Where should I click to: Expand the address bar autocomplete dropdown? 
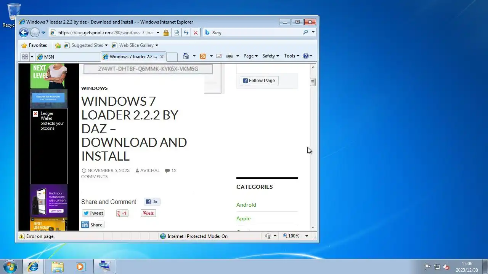[158, 33]
